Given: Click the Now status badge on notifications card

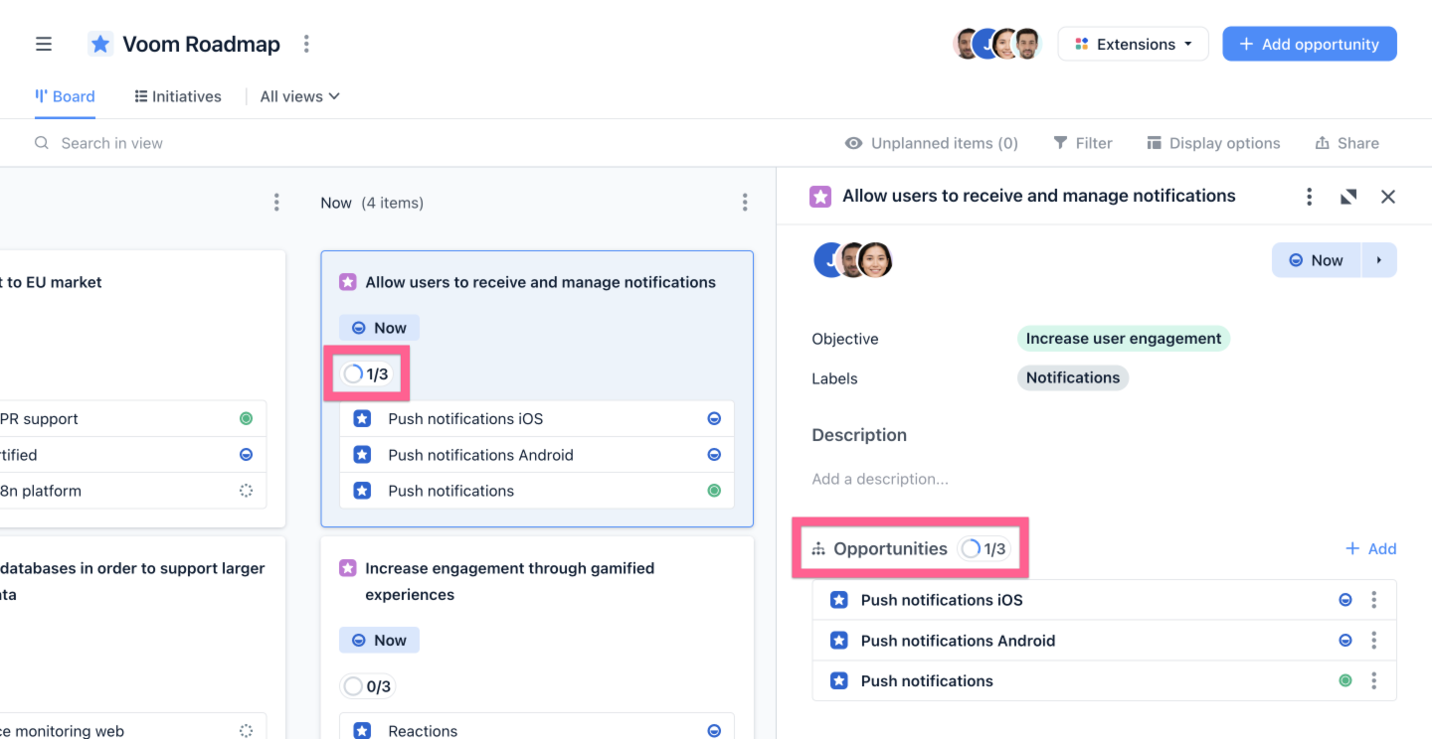Looking at the screenshot, I should pyautogui.click(x=379, y=328).
